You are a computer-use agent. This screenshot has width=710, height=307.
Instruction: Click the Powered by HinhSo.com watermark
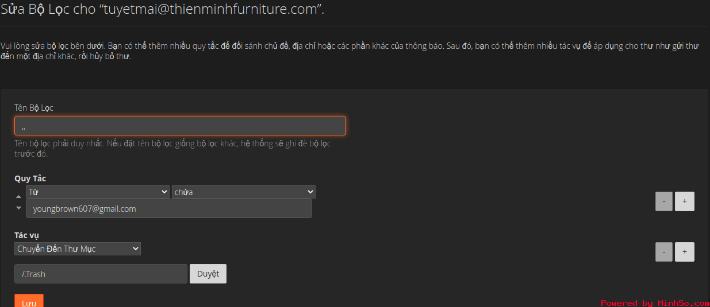coord(655,302)
